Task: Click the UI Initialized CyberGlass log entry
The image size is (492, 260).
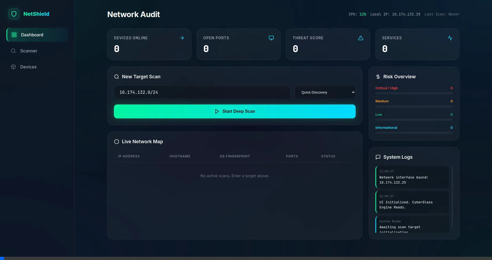Action: coord(412,202)
